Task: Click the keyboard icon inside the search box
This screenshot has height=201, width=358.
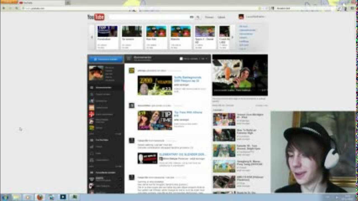Action: [x=192, y=17]
